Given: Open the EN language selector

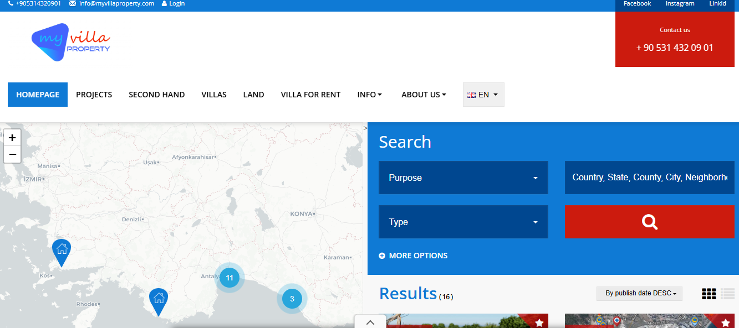Looking at the screenshot, I should (x=483, y=95).
